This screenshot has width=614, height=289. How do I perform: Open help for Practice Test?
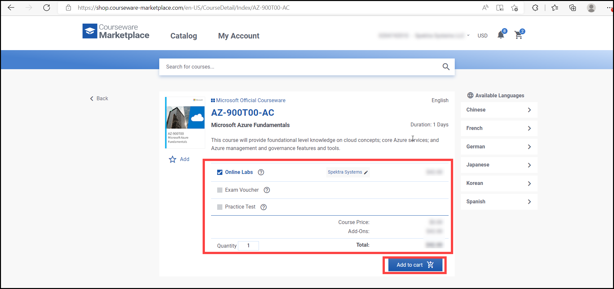tap(264, 207)
